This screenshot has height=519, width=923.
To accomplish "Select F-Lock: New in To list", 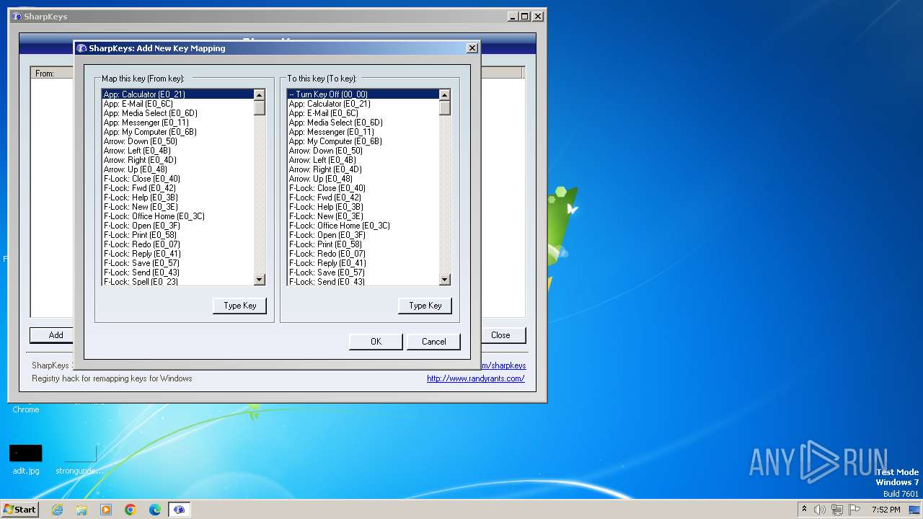I will (x=363, y=216).
